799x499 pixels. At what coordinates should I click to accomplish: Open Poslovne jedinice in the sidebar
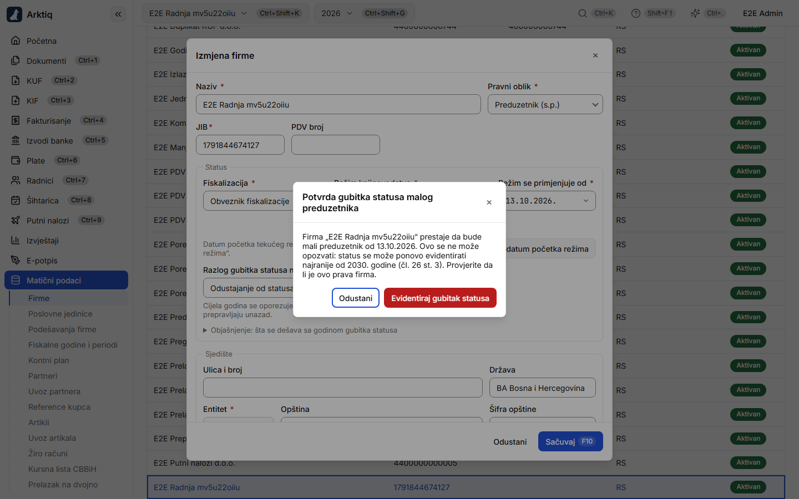point(60,314)
